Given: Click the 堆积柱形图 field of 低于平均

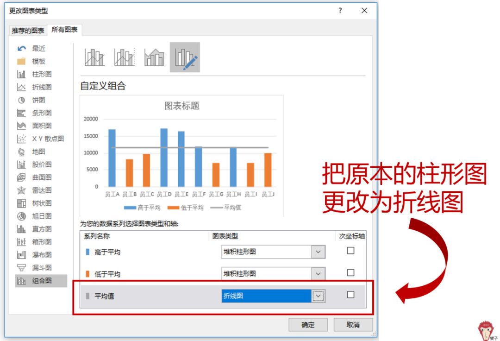Looking at the screenshot, I should [273, 274].
